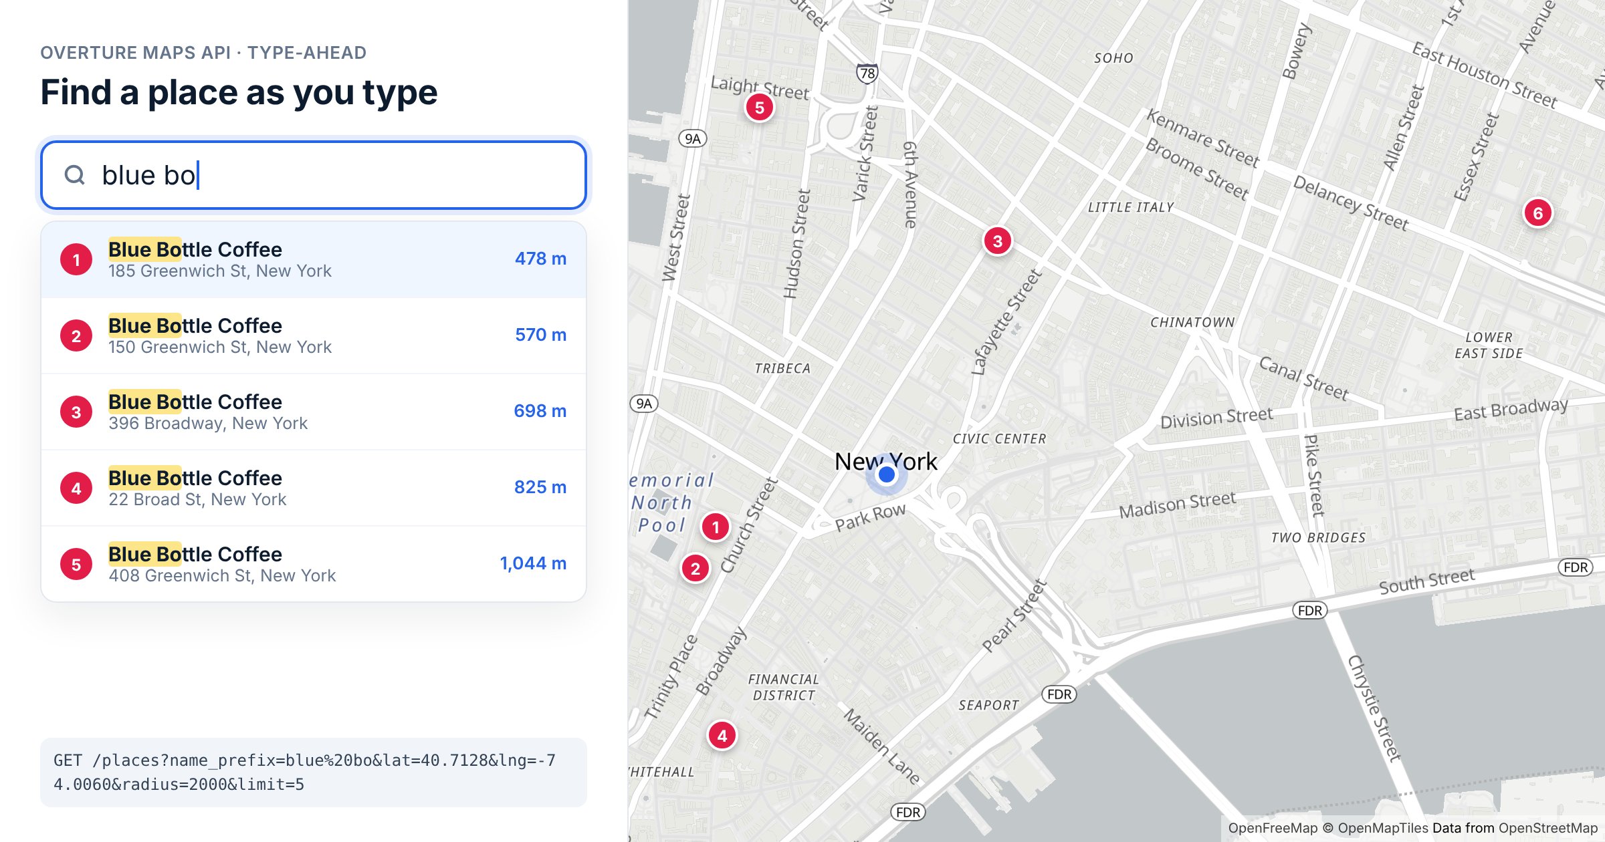Click the red badge 1 in results list
The image size is (1605, 842).
coord(76,259)
